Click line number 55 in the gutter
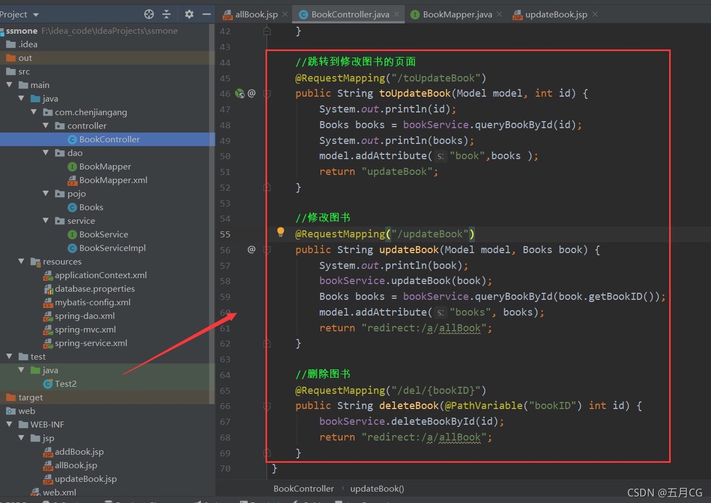 [225, 234]
